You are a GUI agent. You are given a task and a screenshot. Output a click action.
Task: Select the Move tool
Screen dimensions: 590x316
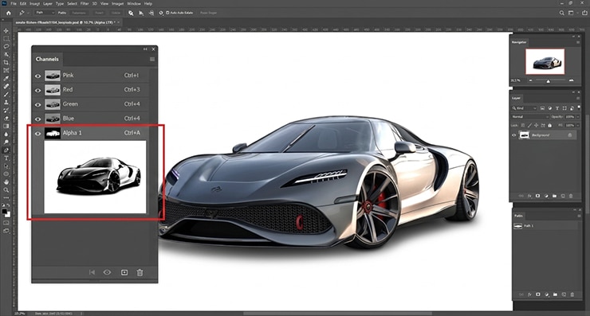(6, 30)
